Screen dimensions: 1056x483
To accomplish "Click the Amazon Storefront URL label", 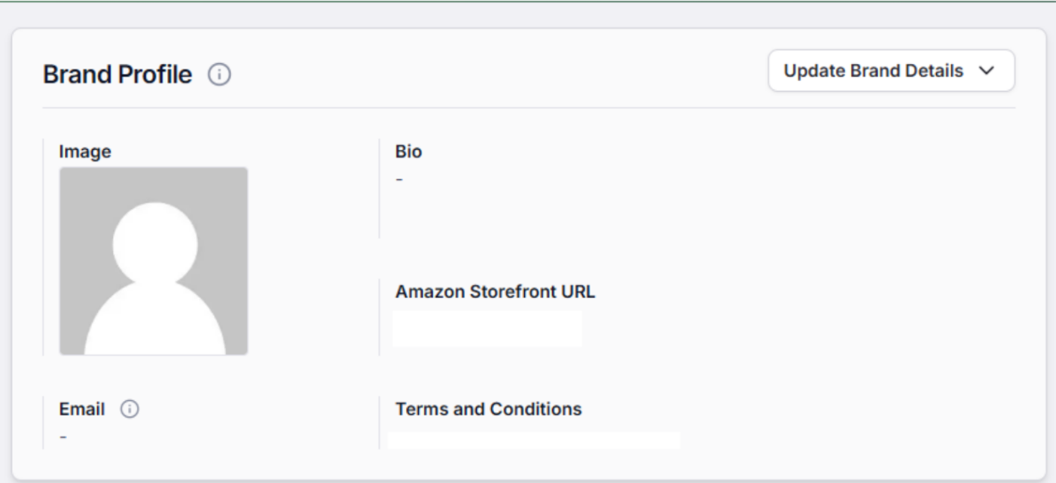I will coord(495,293).
